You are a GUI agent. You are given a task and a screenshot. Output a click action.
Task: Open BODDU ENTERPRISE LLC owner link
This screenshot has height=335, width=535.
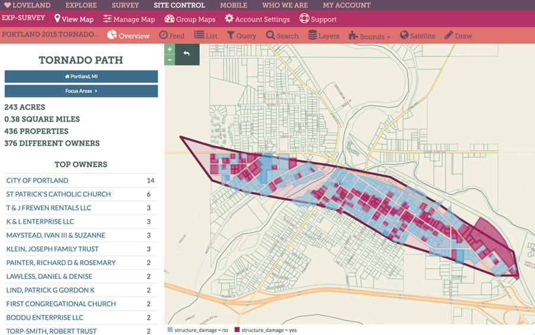point(44,317)
